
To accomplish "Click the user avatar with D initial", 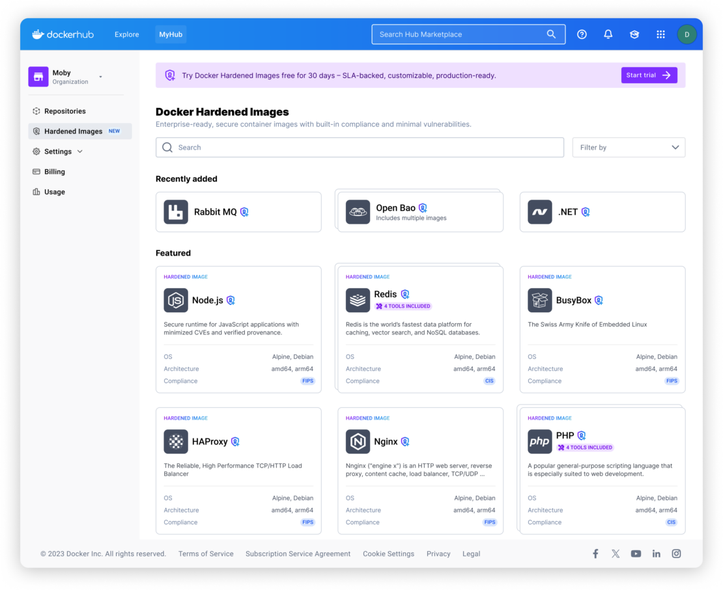I will pyautogui.click(x=687, y=34).
